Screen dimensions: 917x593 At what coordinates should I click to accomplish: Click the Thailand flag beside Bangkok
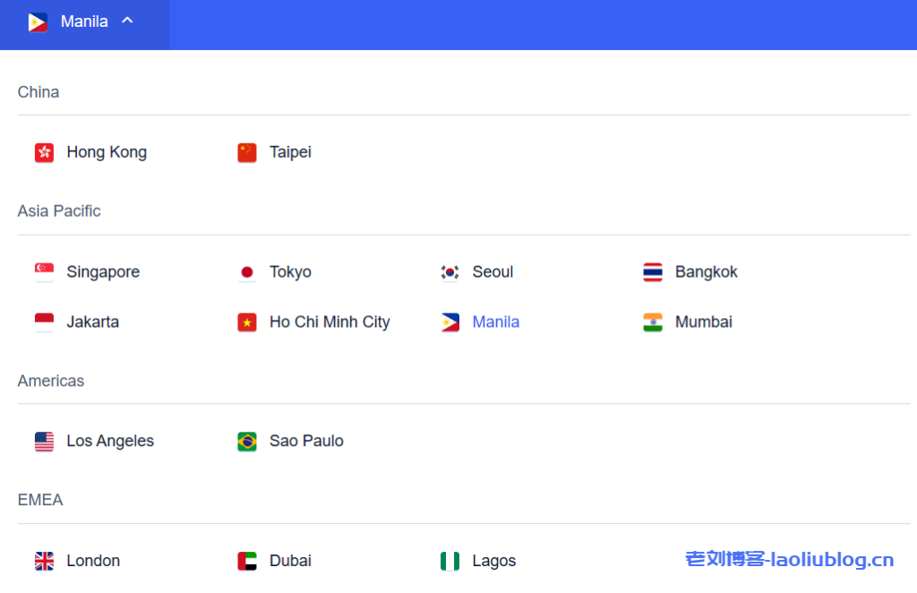pyautogui.click(x=653, y=272)
